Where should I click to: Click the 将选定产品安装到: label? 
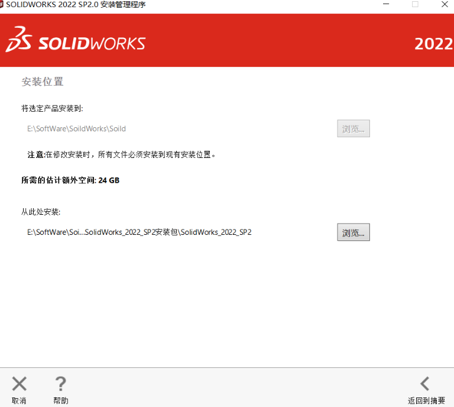52,108
